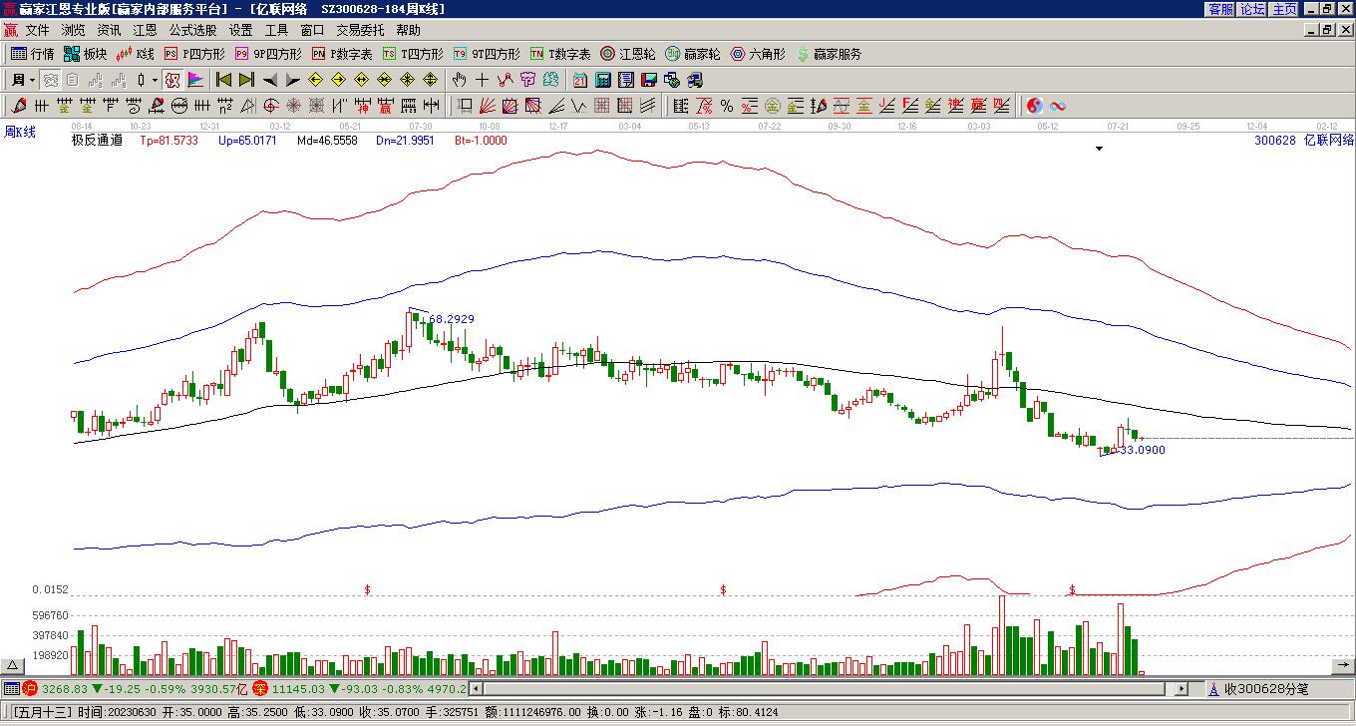Open the 六角形 hexagon tool
1356x726 pixels.
click(x=758, y=54)
